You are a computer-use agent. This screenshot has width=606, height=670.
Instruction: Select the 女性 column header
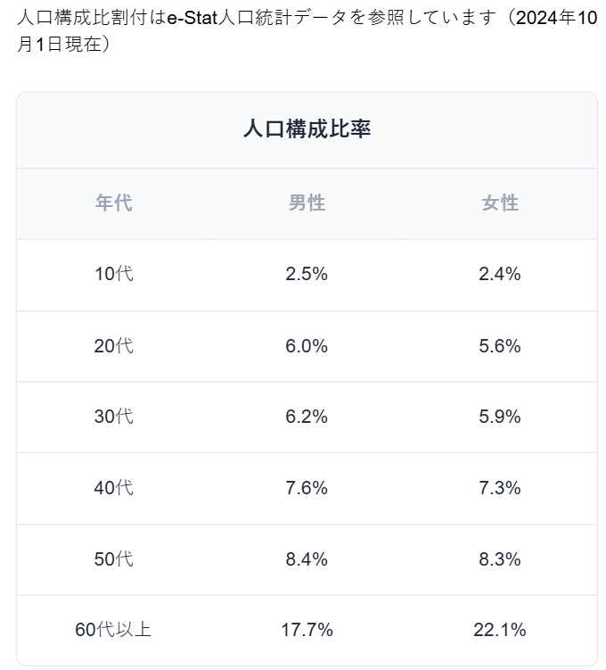500,203
